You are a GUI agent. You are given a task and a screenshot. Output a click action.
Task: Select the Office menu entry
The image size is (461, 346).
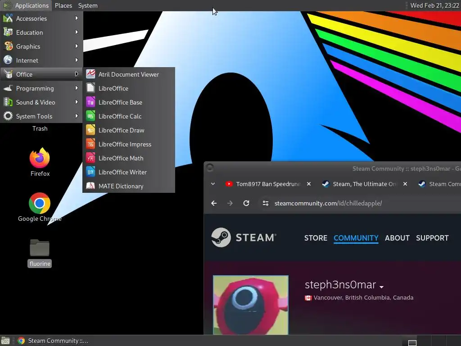[41, 74]
